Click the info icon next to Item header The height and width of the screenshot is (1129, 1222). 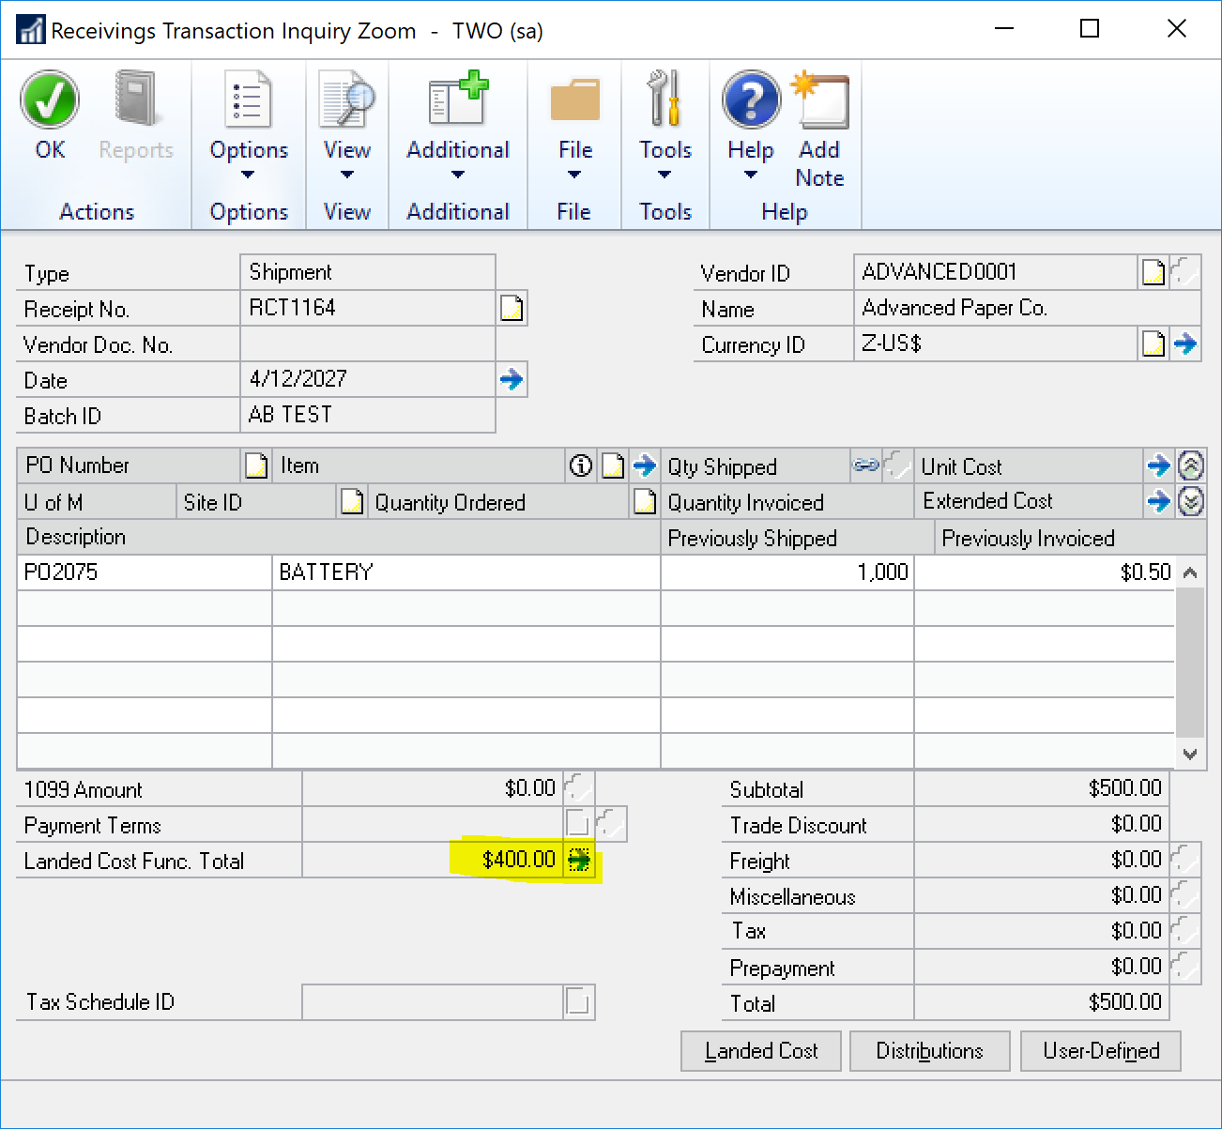580,465
